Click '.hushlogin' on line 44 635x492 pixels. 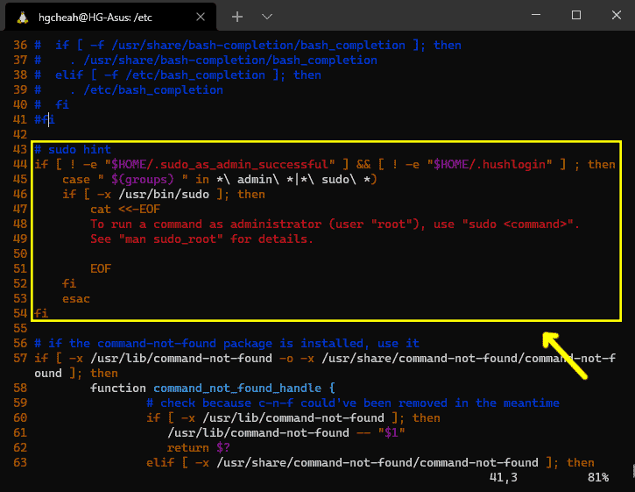[x=513, y=164]
